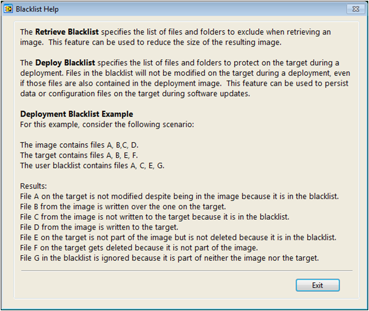Screen dimensions: 369x311
Task: Click the line listing target files A, B, E, F
Action: [79, 155]
